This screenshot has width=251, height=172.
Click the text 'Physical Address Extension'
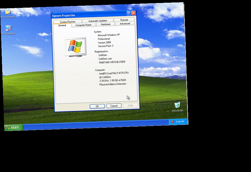113,84
